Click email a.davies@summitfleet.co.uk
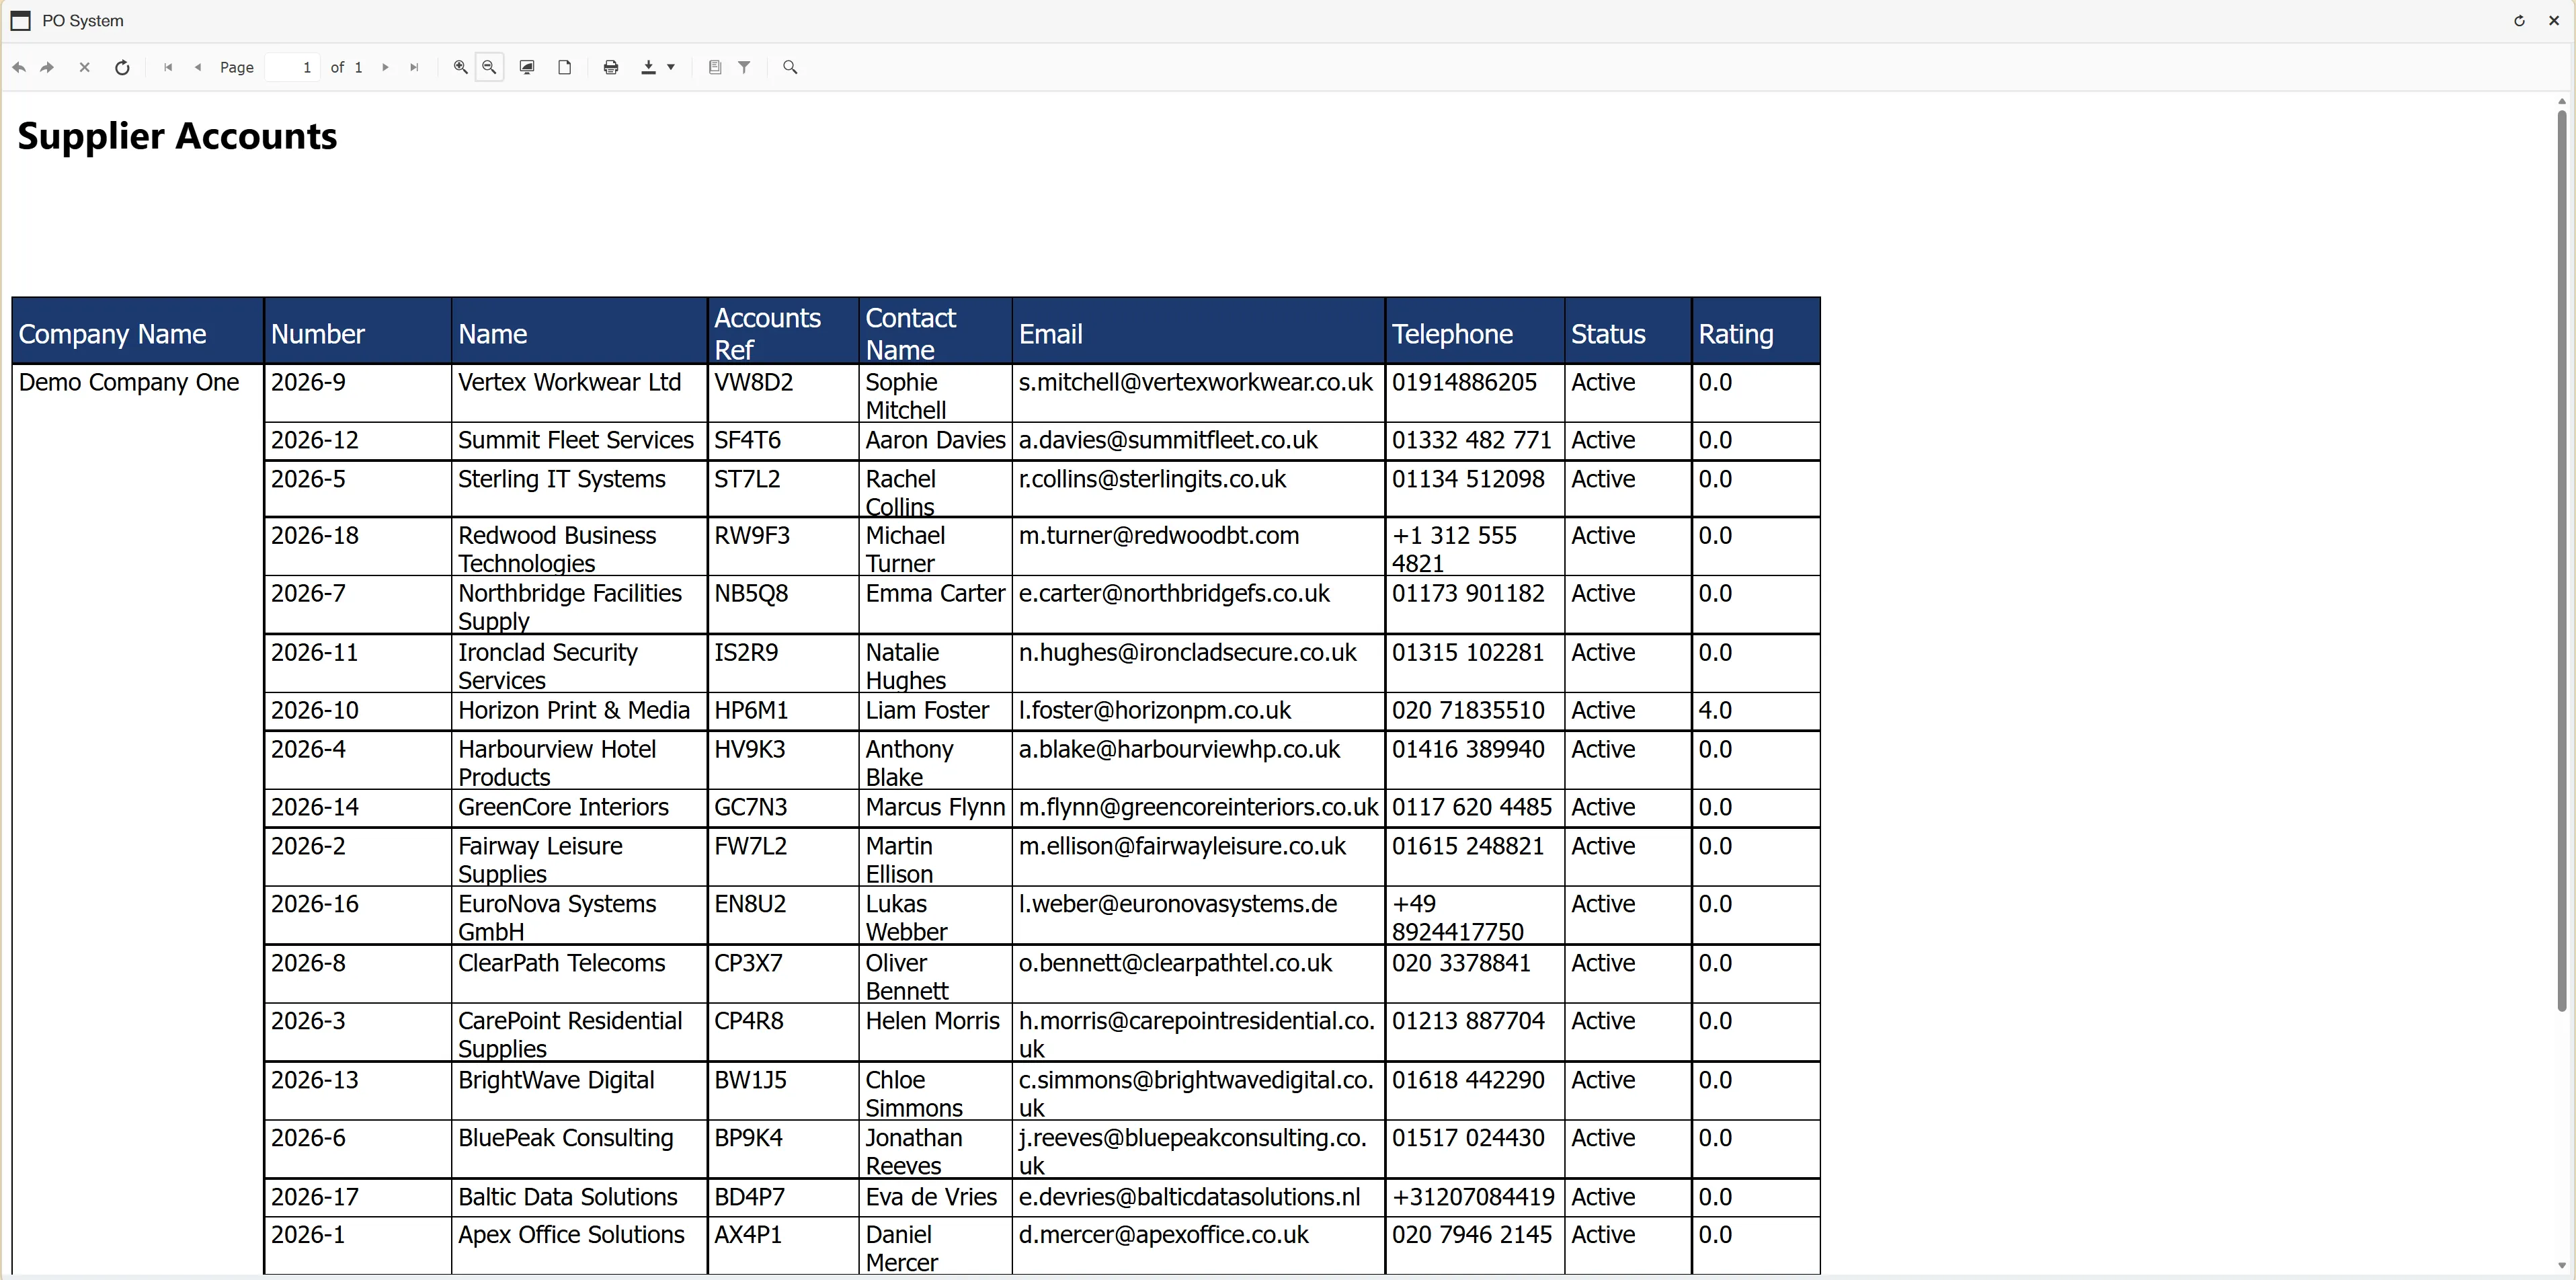2576x1280 pixels. (x=1168, y=440)
